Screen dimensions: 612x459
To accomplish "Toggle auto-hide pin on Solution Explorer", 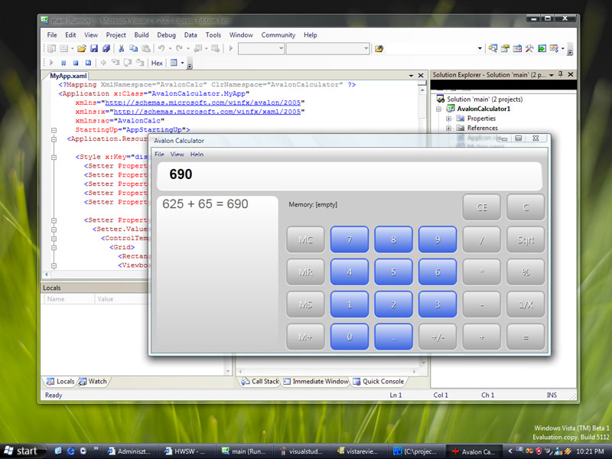I will coord(561,74).
